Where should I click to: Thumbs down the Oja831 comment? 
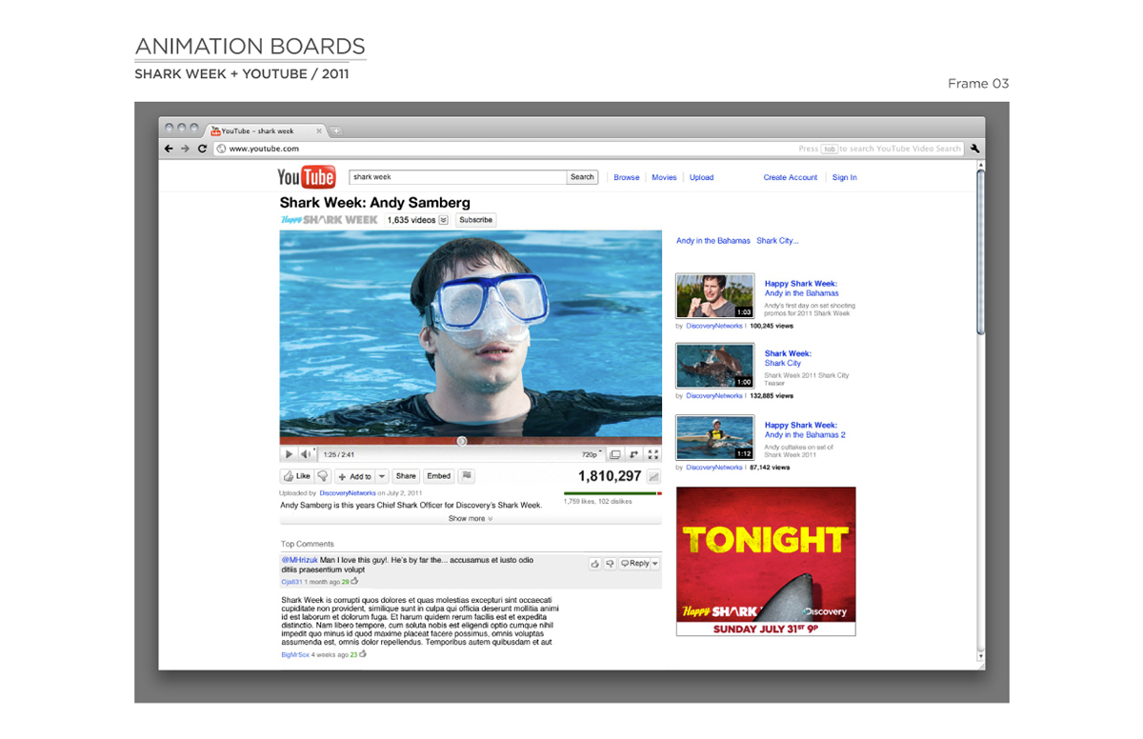[610, 564]
